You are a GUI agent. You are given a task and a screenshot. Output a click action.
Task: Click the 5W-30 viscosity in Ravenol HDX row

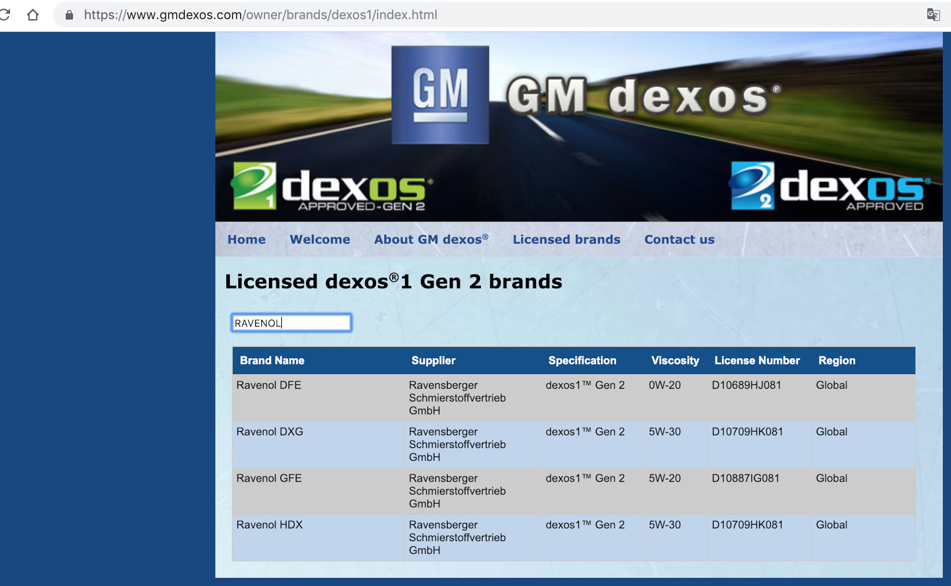pos(665,525)
